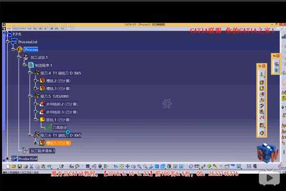Click the upper icon in small floating toolbar
The image size is (286, 191).
pyautogui.click(x=276, y=64)
